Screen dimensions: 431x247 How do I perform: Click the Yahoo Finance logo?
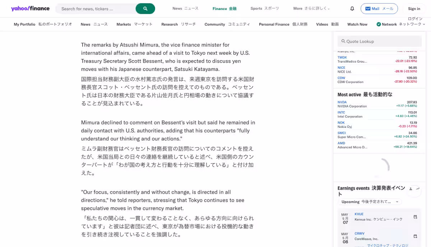pyautogui.click(x=30, y=9)
